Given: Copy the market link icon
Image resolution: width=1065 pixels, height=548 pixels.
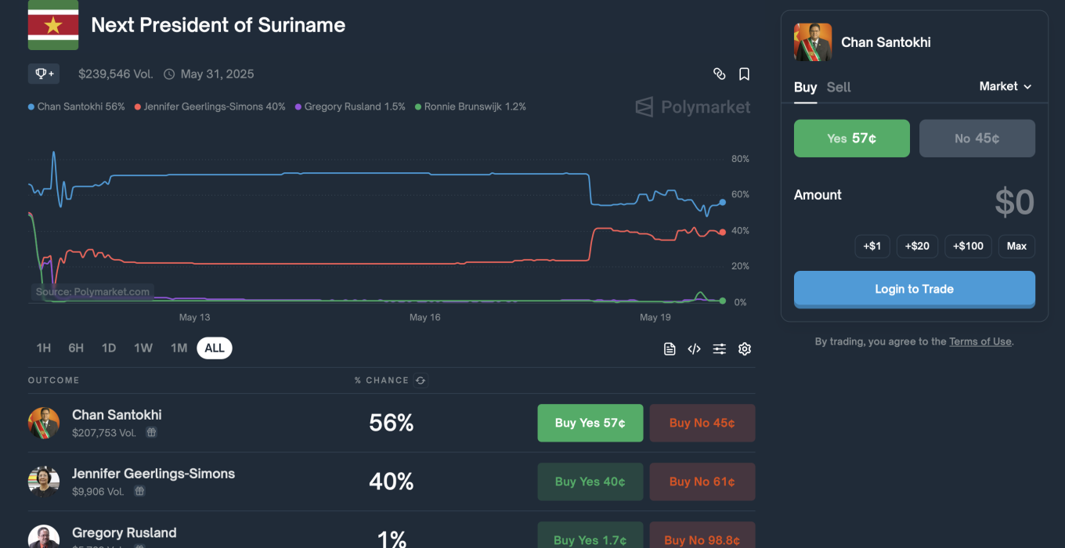Looking at the screenshot, I should click(x=719, y=74).
